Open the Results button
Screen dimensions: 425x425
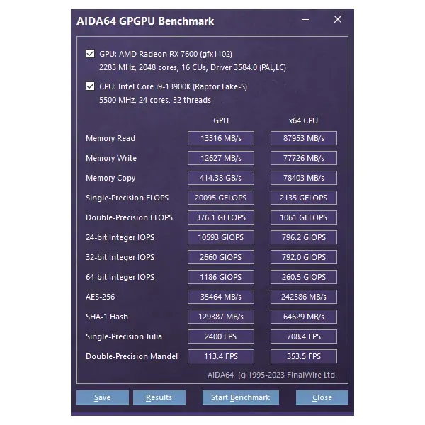pos(159,397)
